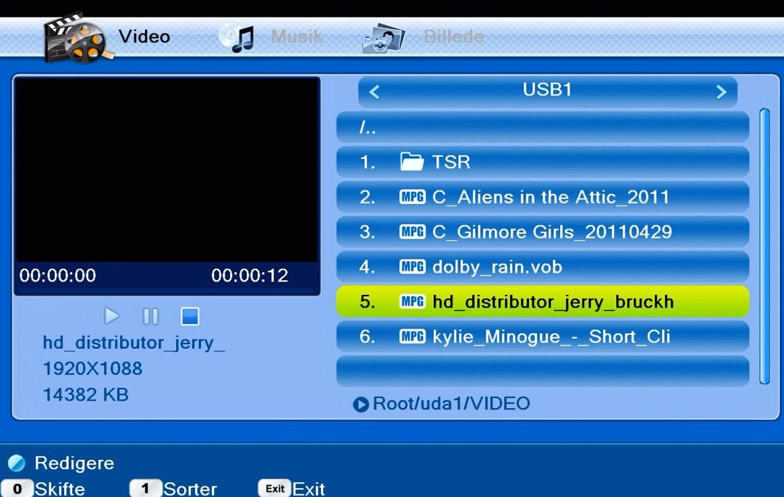The width and height of the screenshot is (784, 497).
Task: Click the Root/uda1/VIDEO path arrow icon
Action: click(361, 404)
